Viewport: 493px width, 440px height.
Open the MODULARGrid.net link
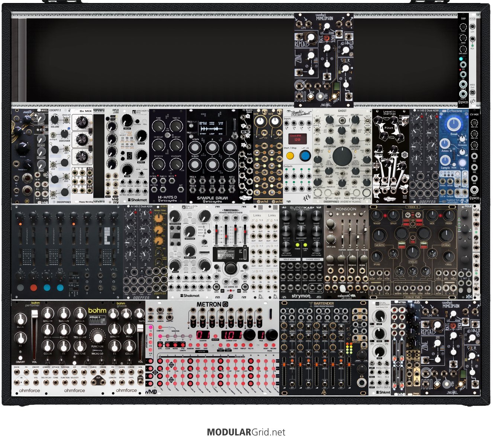[246, 432]
